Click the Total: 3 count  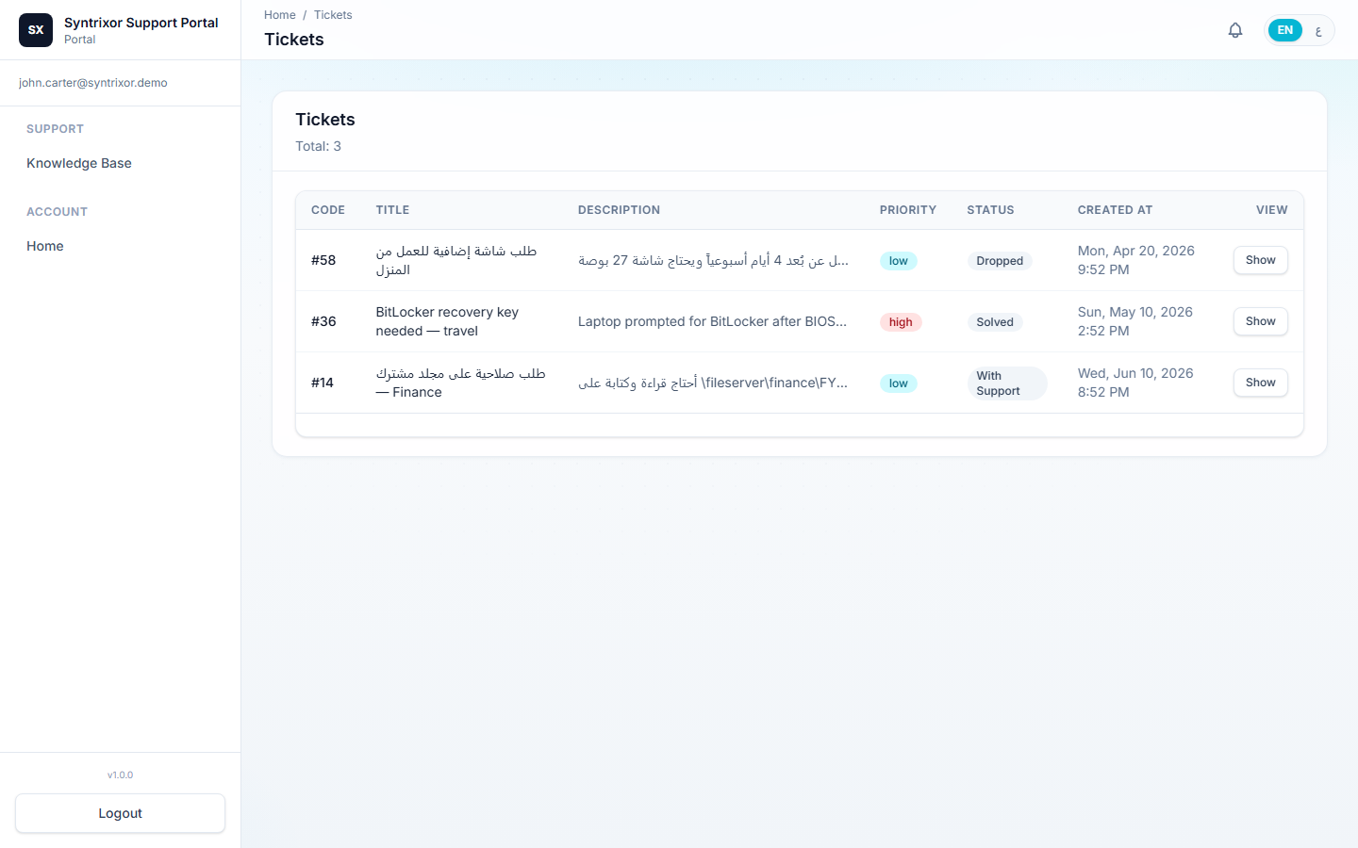point(319,146)
